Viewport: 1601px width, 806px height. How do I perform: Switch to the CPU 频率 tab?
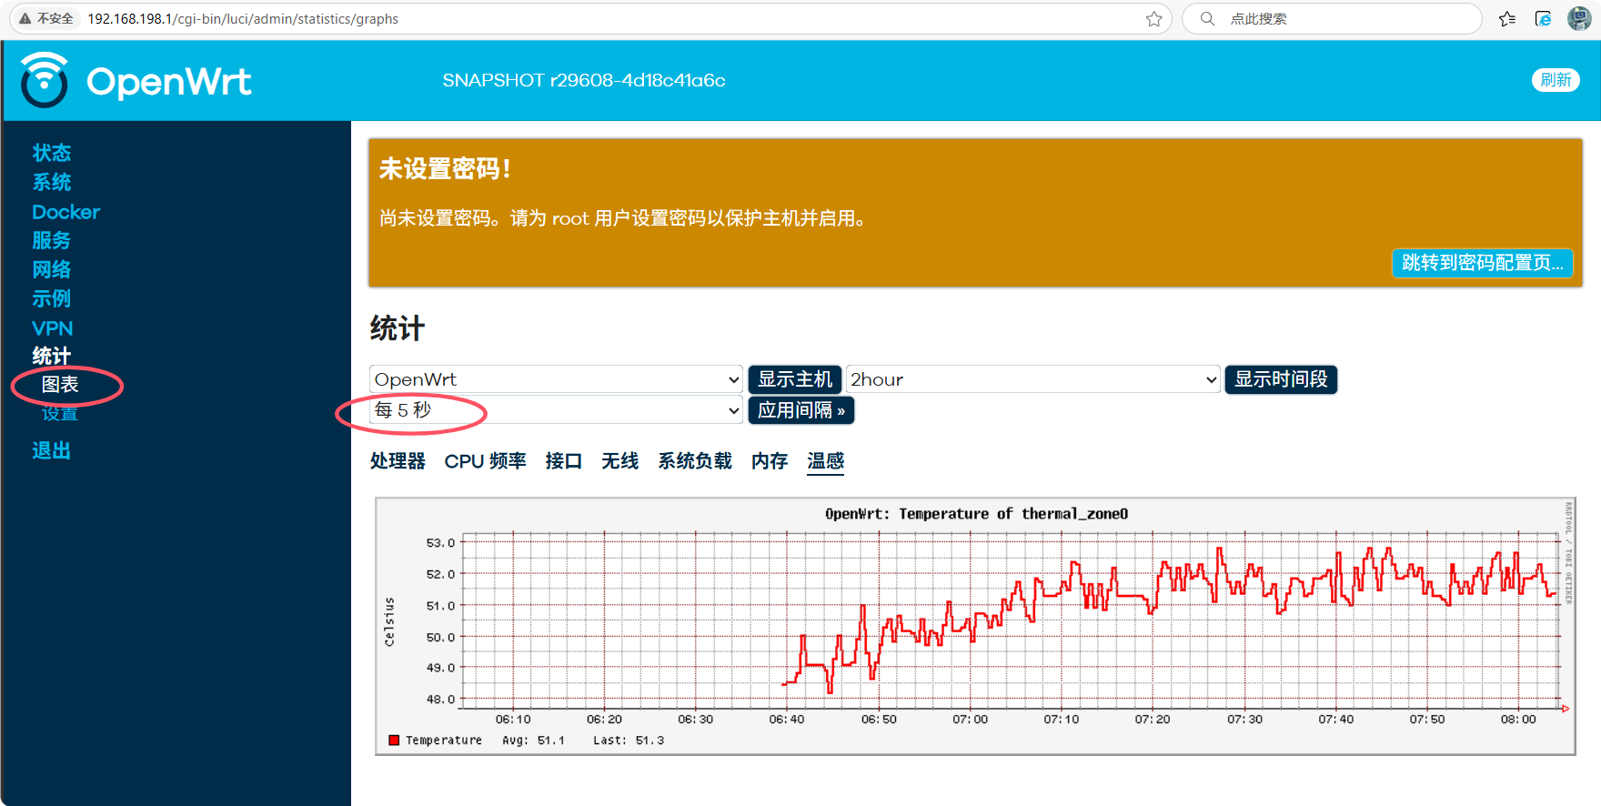point(485,461)
